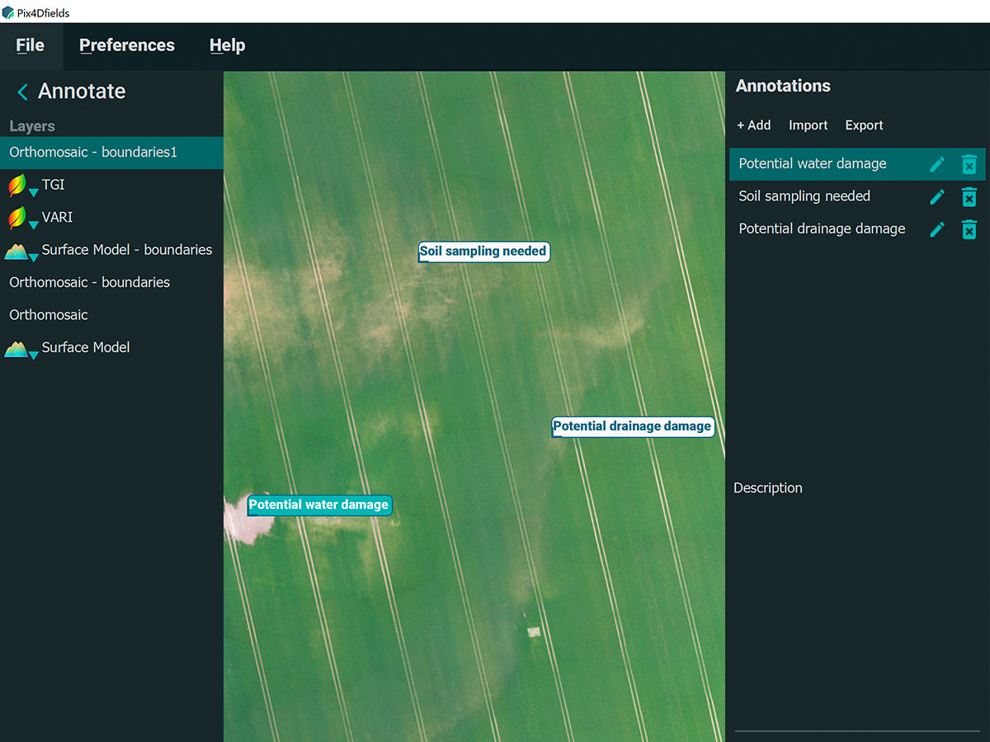Screen dimensions: 990x742
Task: Add a new annotation
Action: pos(753,125)
